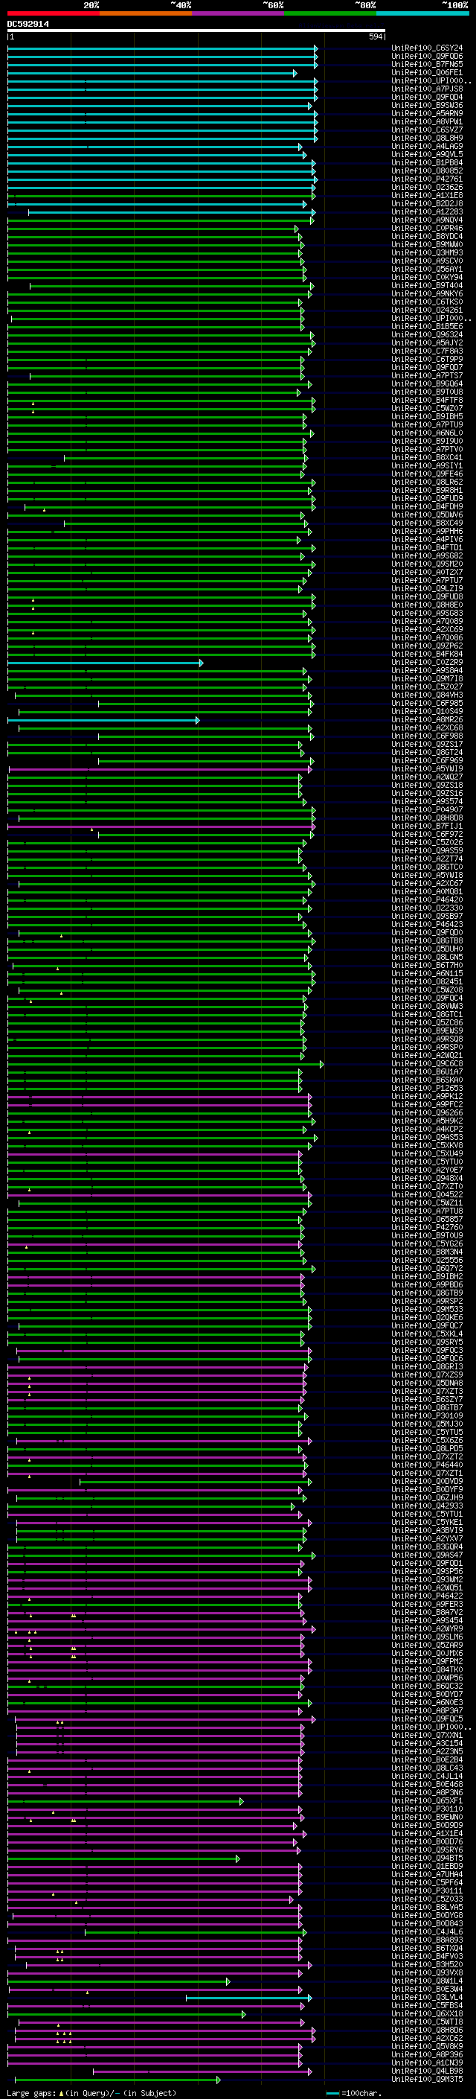Select the UniRef100_Q9C6C8 label
This screenshot has height=2099, width=476.
point(427,1064)
